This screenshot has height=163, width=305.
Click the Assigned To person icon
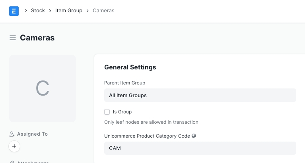[x=12, y=134]
